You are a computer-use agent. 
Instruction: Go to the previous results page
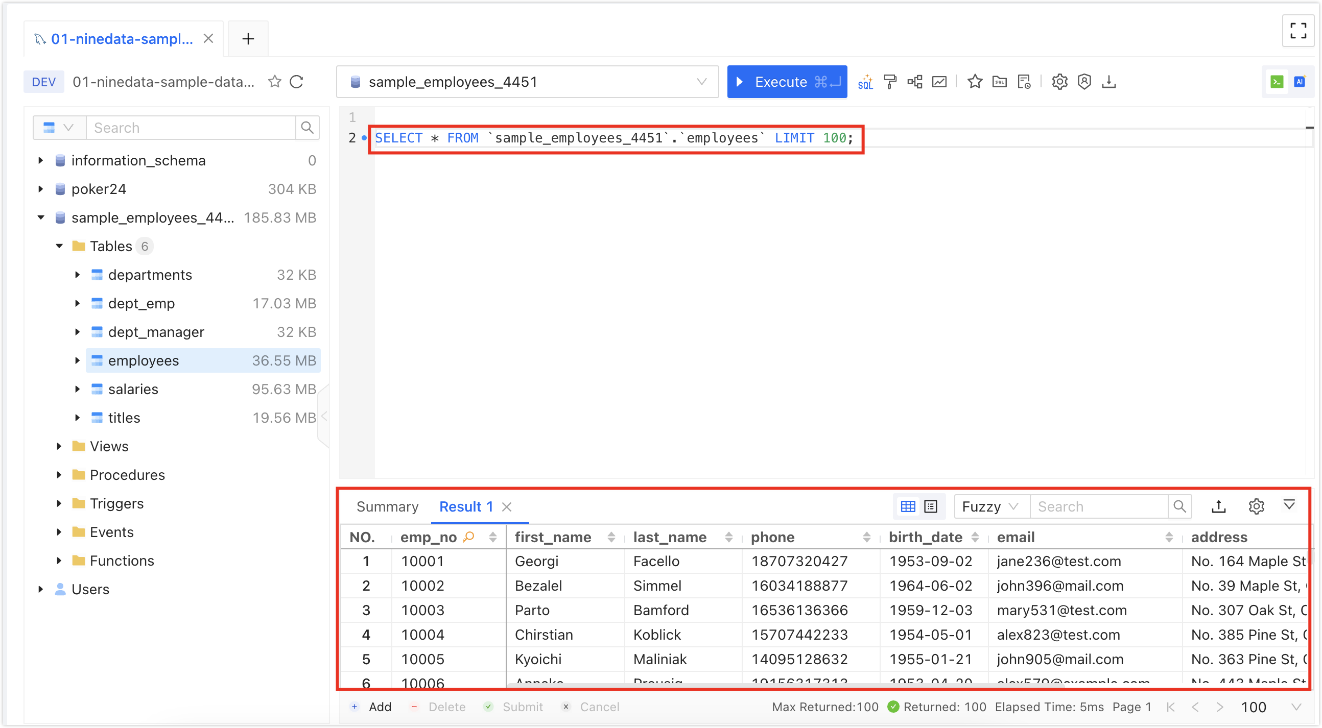click(1195, 707)
